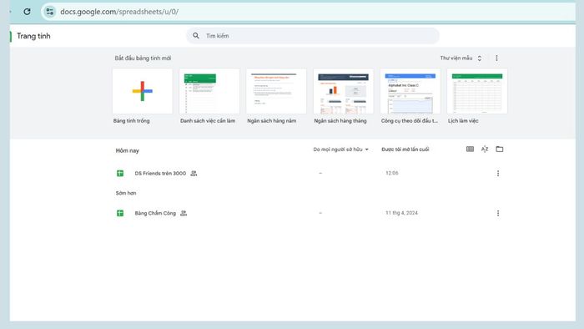Click Sheets icon beside DS Friends trên 3000
584x329 pixels.
[120, 173]
